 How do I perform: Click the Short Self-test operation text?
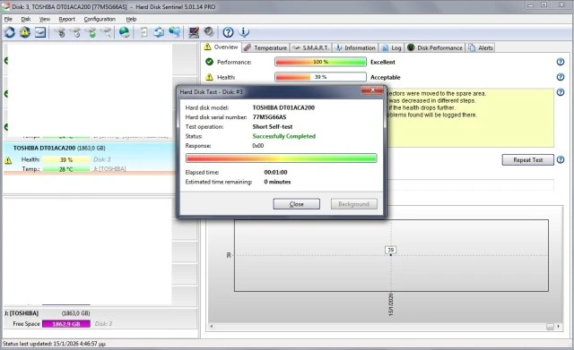(x=273, y=126)
